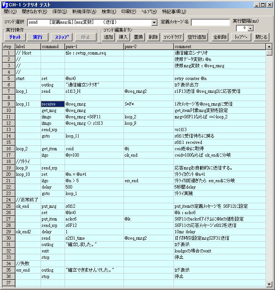Click the 'S*F*' para-2 cell
Image resolution: width=275 pixels, height=290 pixels.
point(149,104)
